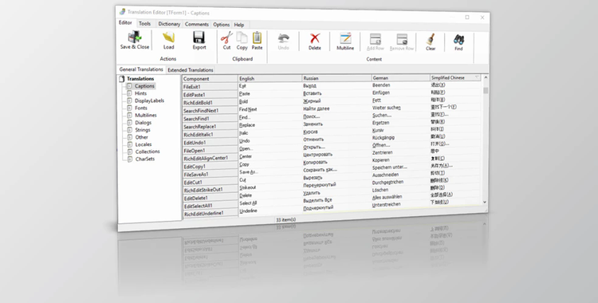Image resolution: width=598 pixels, height=303 pixels.
Task: Click the Save & Close icon
Action: (134, 37)
